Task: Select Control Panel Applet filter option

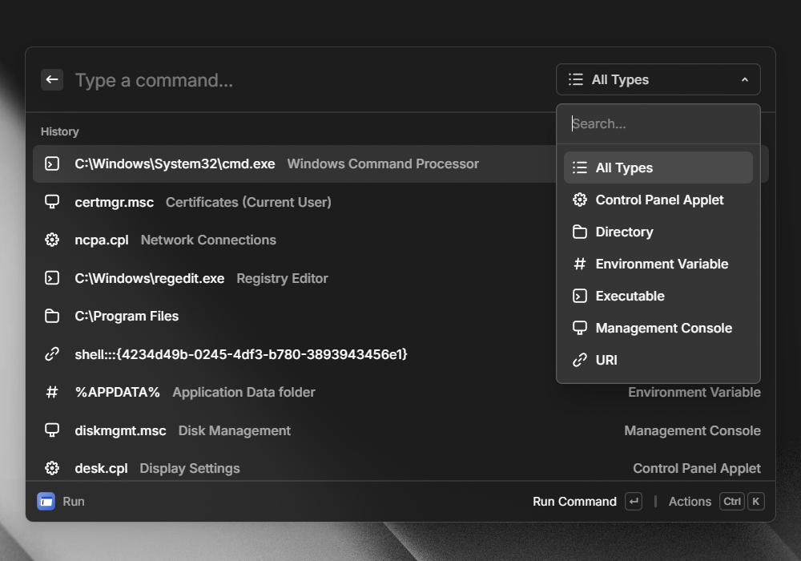Action: pyautogui.click(x=658, y=200)
